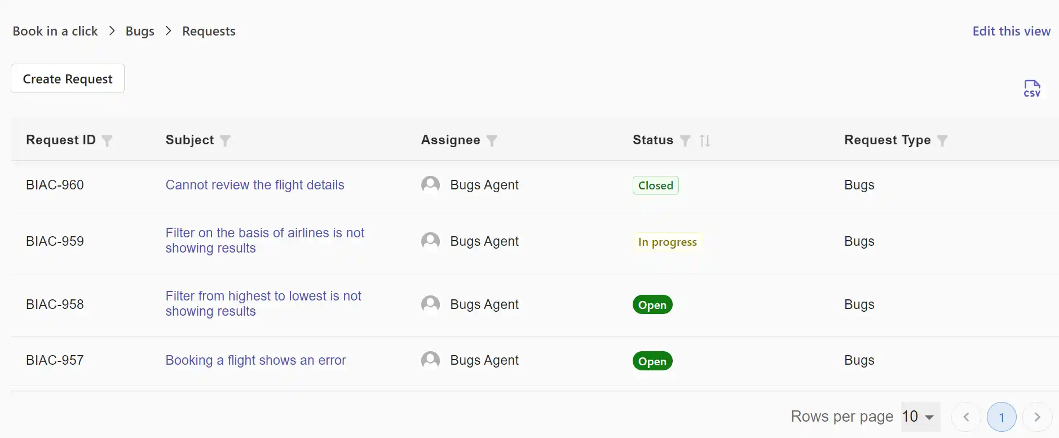Screen dimensions: 1059x438
Task: Open the Subject column filter
Action: (225, 140)
